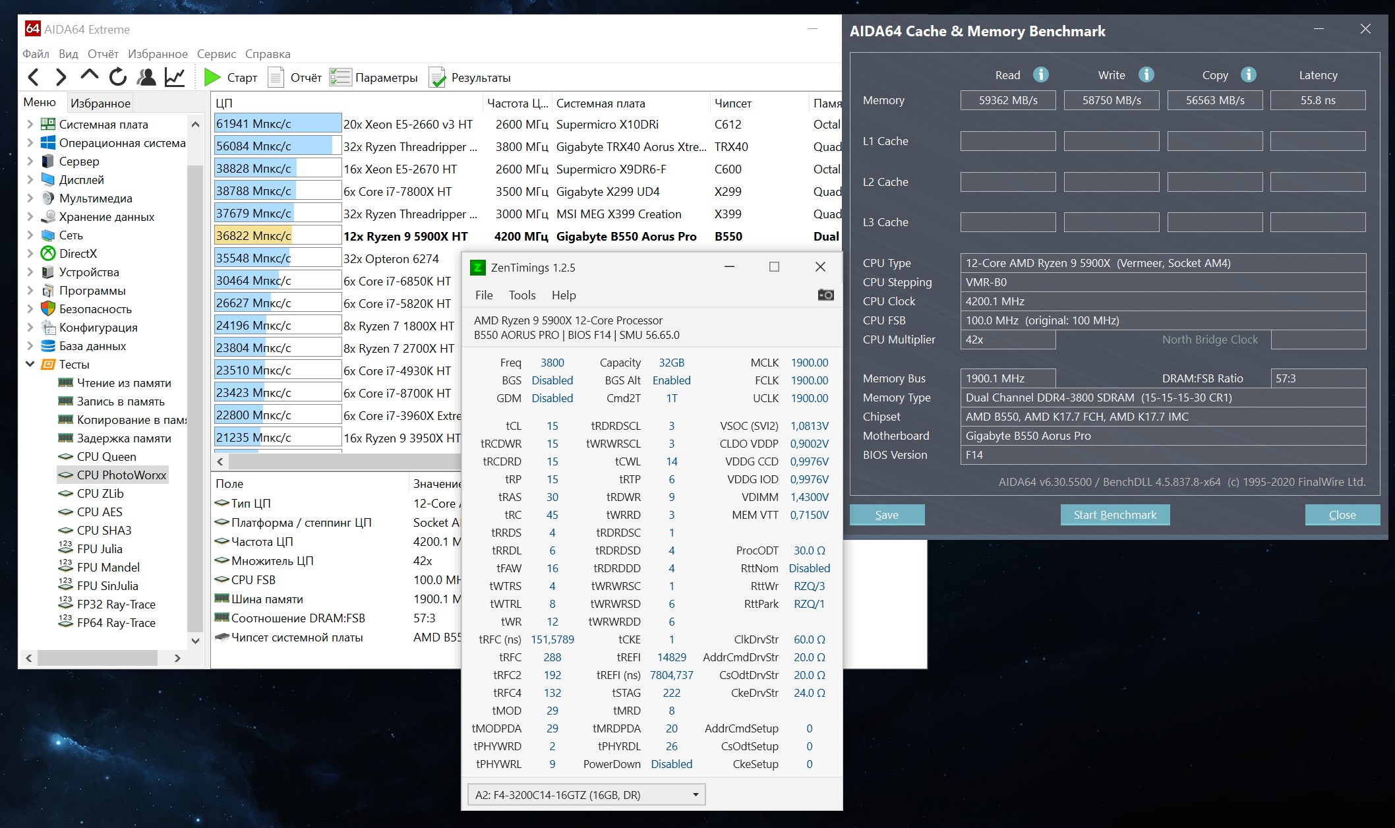Click the Save button in benchmark window

click(887, 515)
